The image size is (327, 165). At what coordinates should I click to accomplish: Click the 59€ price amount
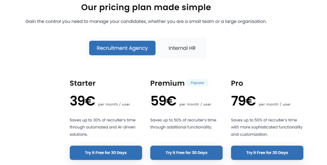[x=163, y=101]
